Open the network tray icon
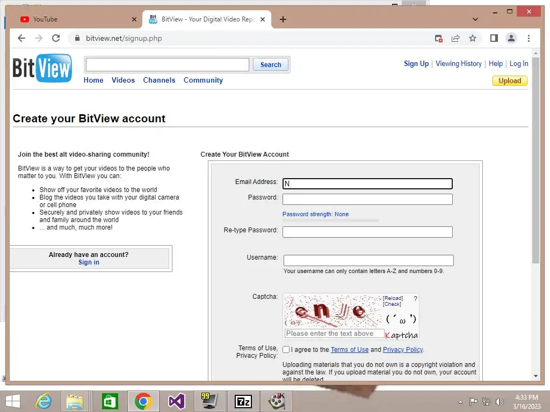The width and height of the screenshot is (550, 412). (486, 401)
